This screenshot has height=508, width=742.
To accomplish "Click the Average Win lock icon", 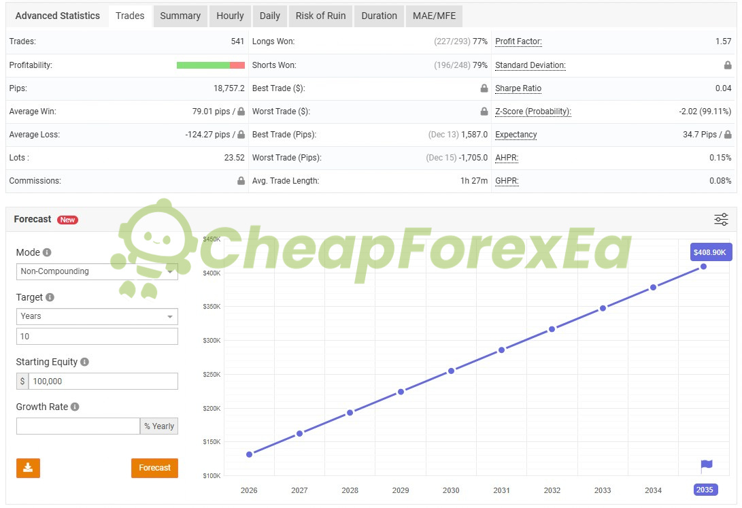I will pyautogui.click(x=241, y=111).
